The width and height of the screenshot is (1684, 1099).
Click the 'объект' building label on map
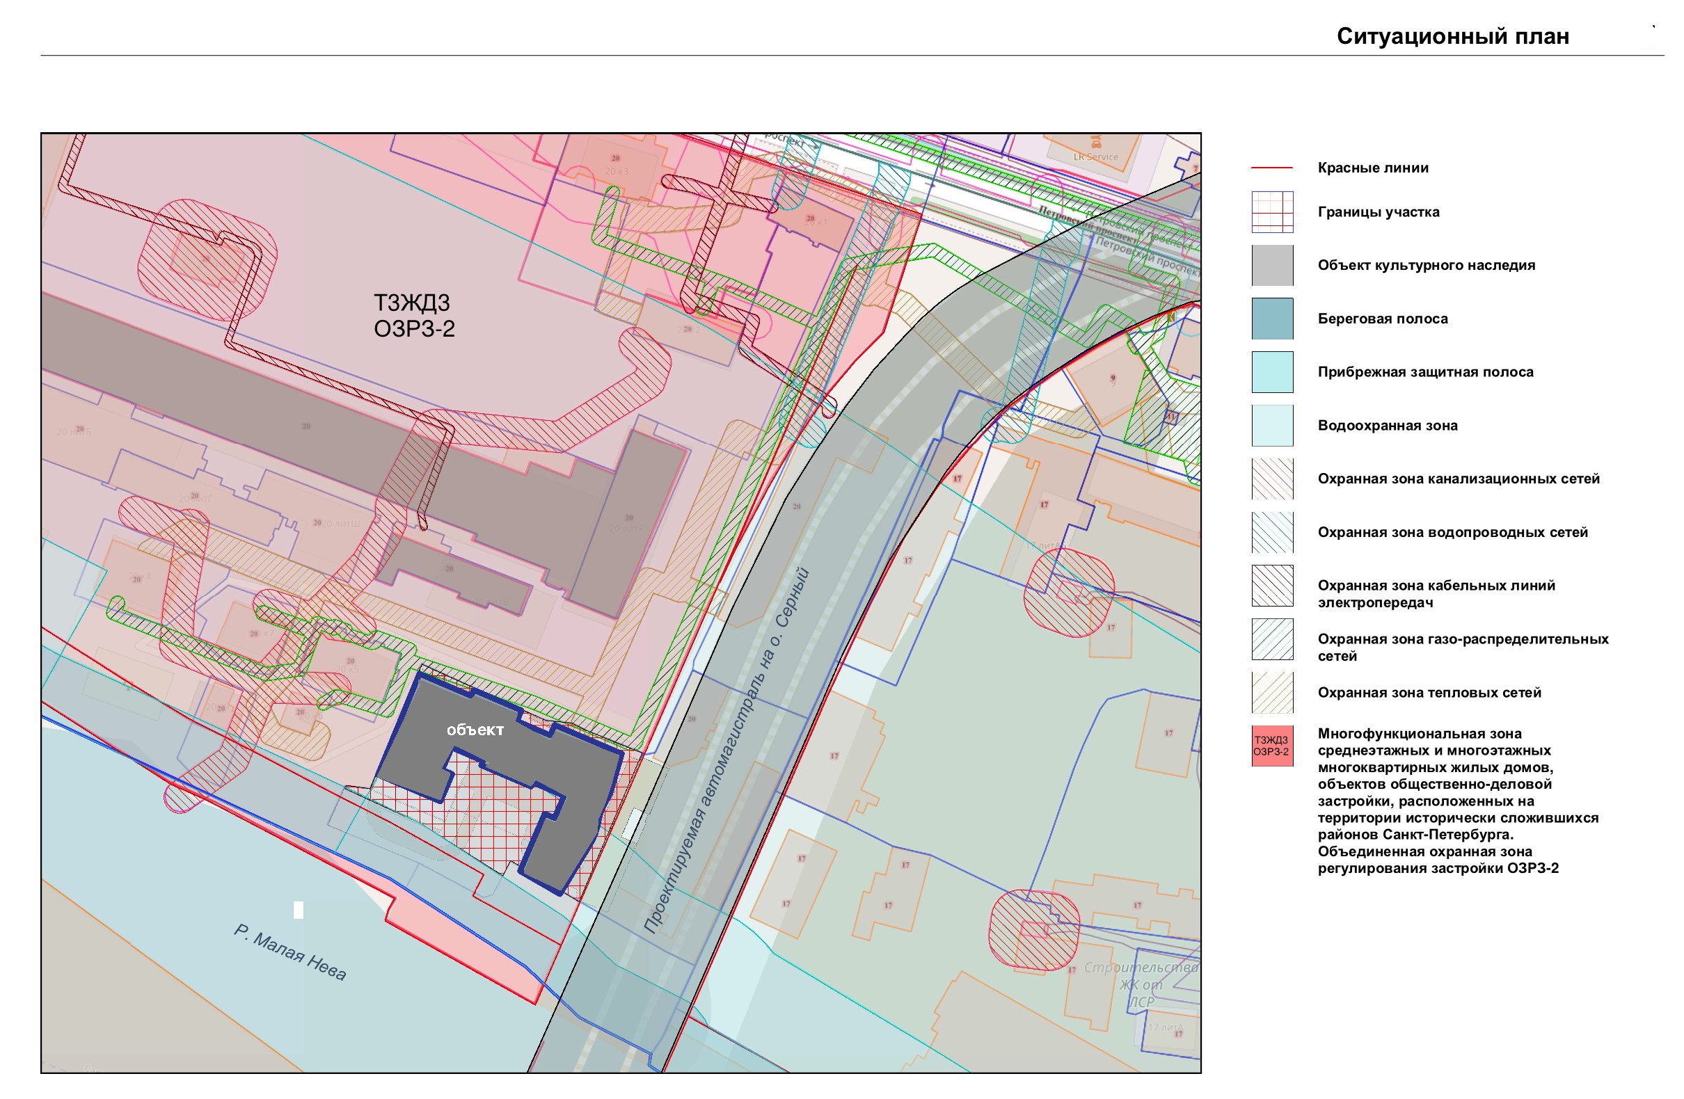[x=475, y=730]
